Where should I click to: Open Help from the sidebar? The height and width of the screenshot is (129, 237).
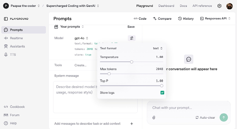pyautogui.click(x=13, y=123)
